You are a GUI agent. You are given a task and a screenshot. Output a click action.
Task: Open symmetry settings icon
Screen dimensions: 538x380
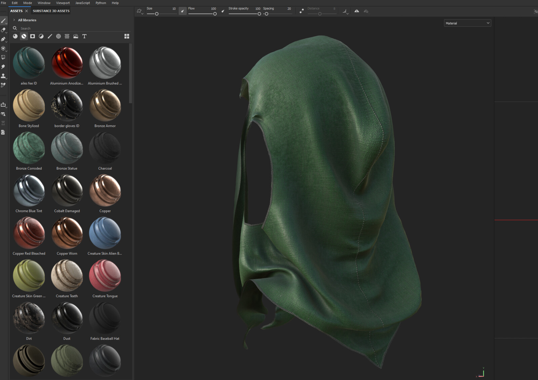coord(366,11)
